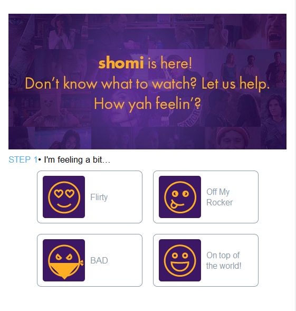Click the 'Let us help.' banner text
296x311 pixels.
235,84
